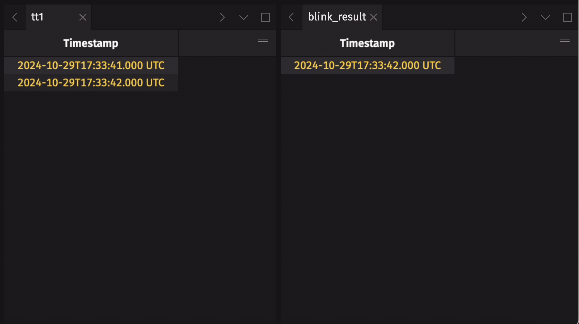This screenshot has width=579, height=324.
Task: Click the back navigation arrow in tt1 panel
Action: [14, 17]
